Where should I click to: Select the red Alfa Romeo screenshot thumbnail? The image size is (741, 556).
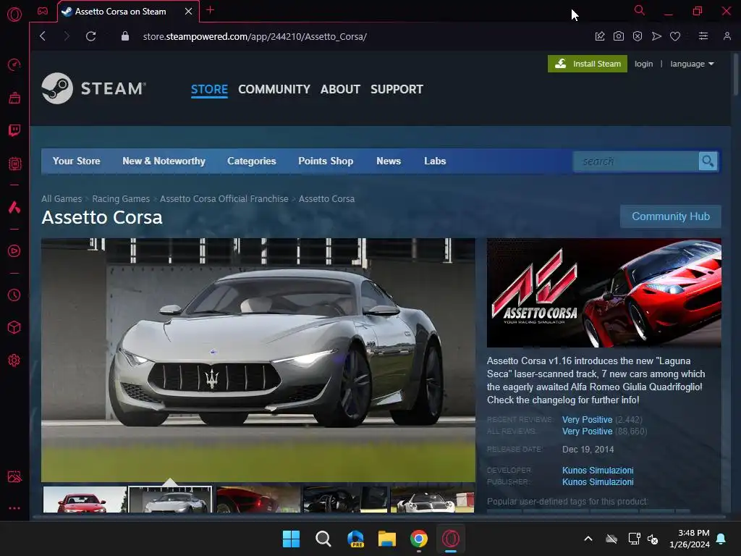pos(85,500)
